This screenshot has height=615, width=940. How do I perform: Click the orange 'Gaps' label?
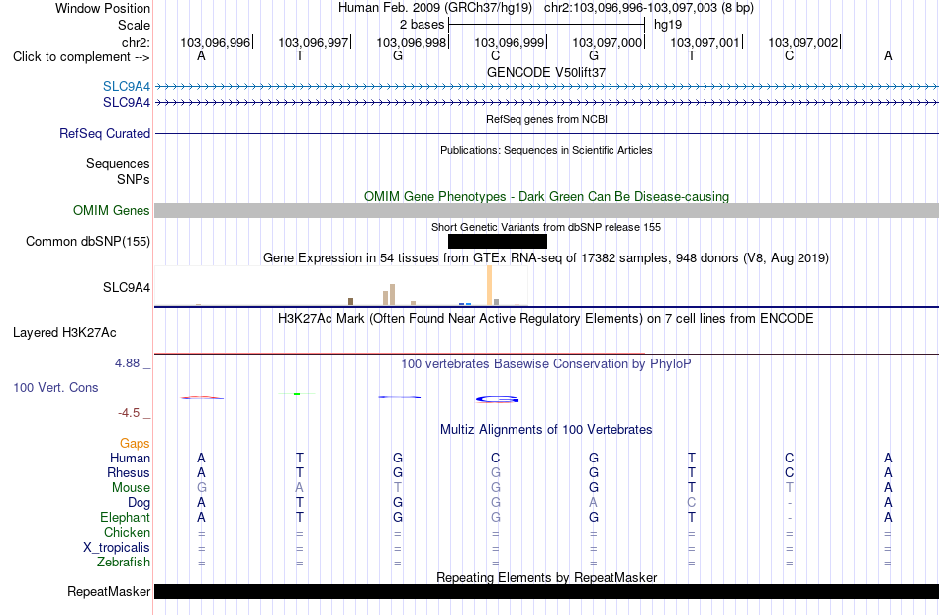[x=135, y=444]
